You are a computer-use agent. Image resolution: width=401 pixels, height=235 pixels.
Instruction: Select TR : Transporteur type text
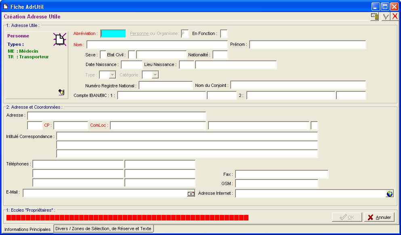(x=28, y=57)
